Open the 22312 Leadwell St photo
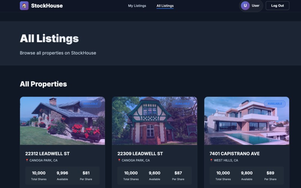The width and height of the screenshot is (301, 188). point(62,120)
